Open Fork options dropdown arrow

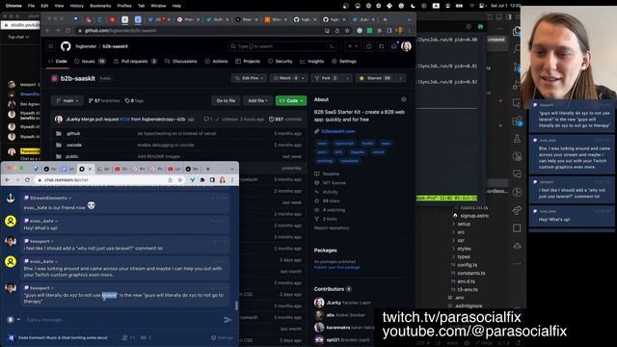pyautogui.click(x=347, y=78)
